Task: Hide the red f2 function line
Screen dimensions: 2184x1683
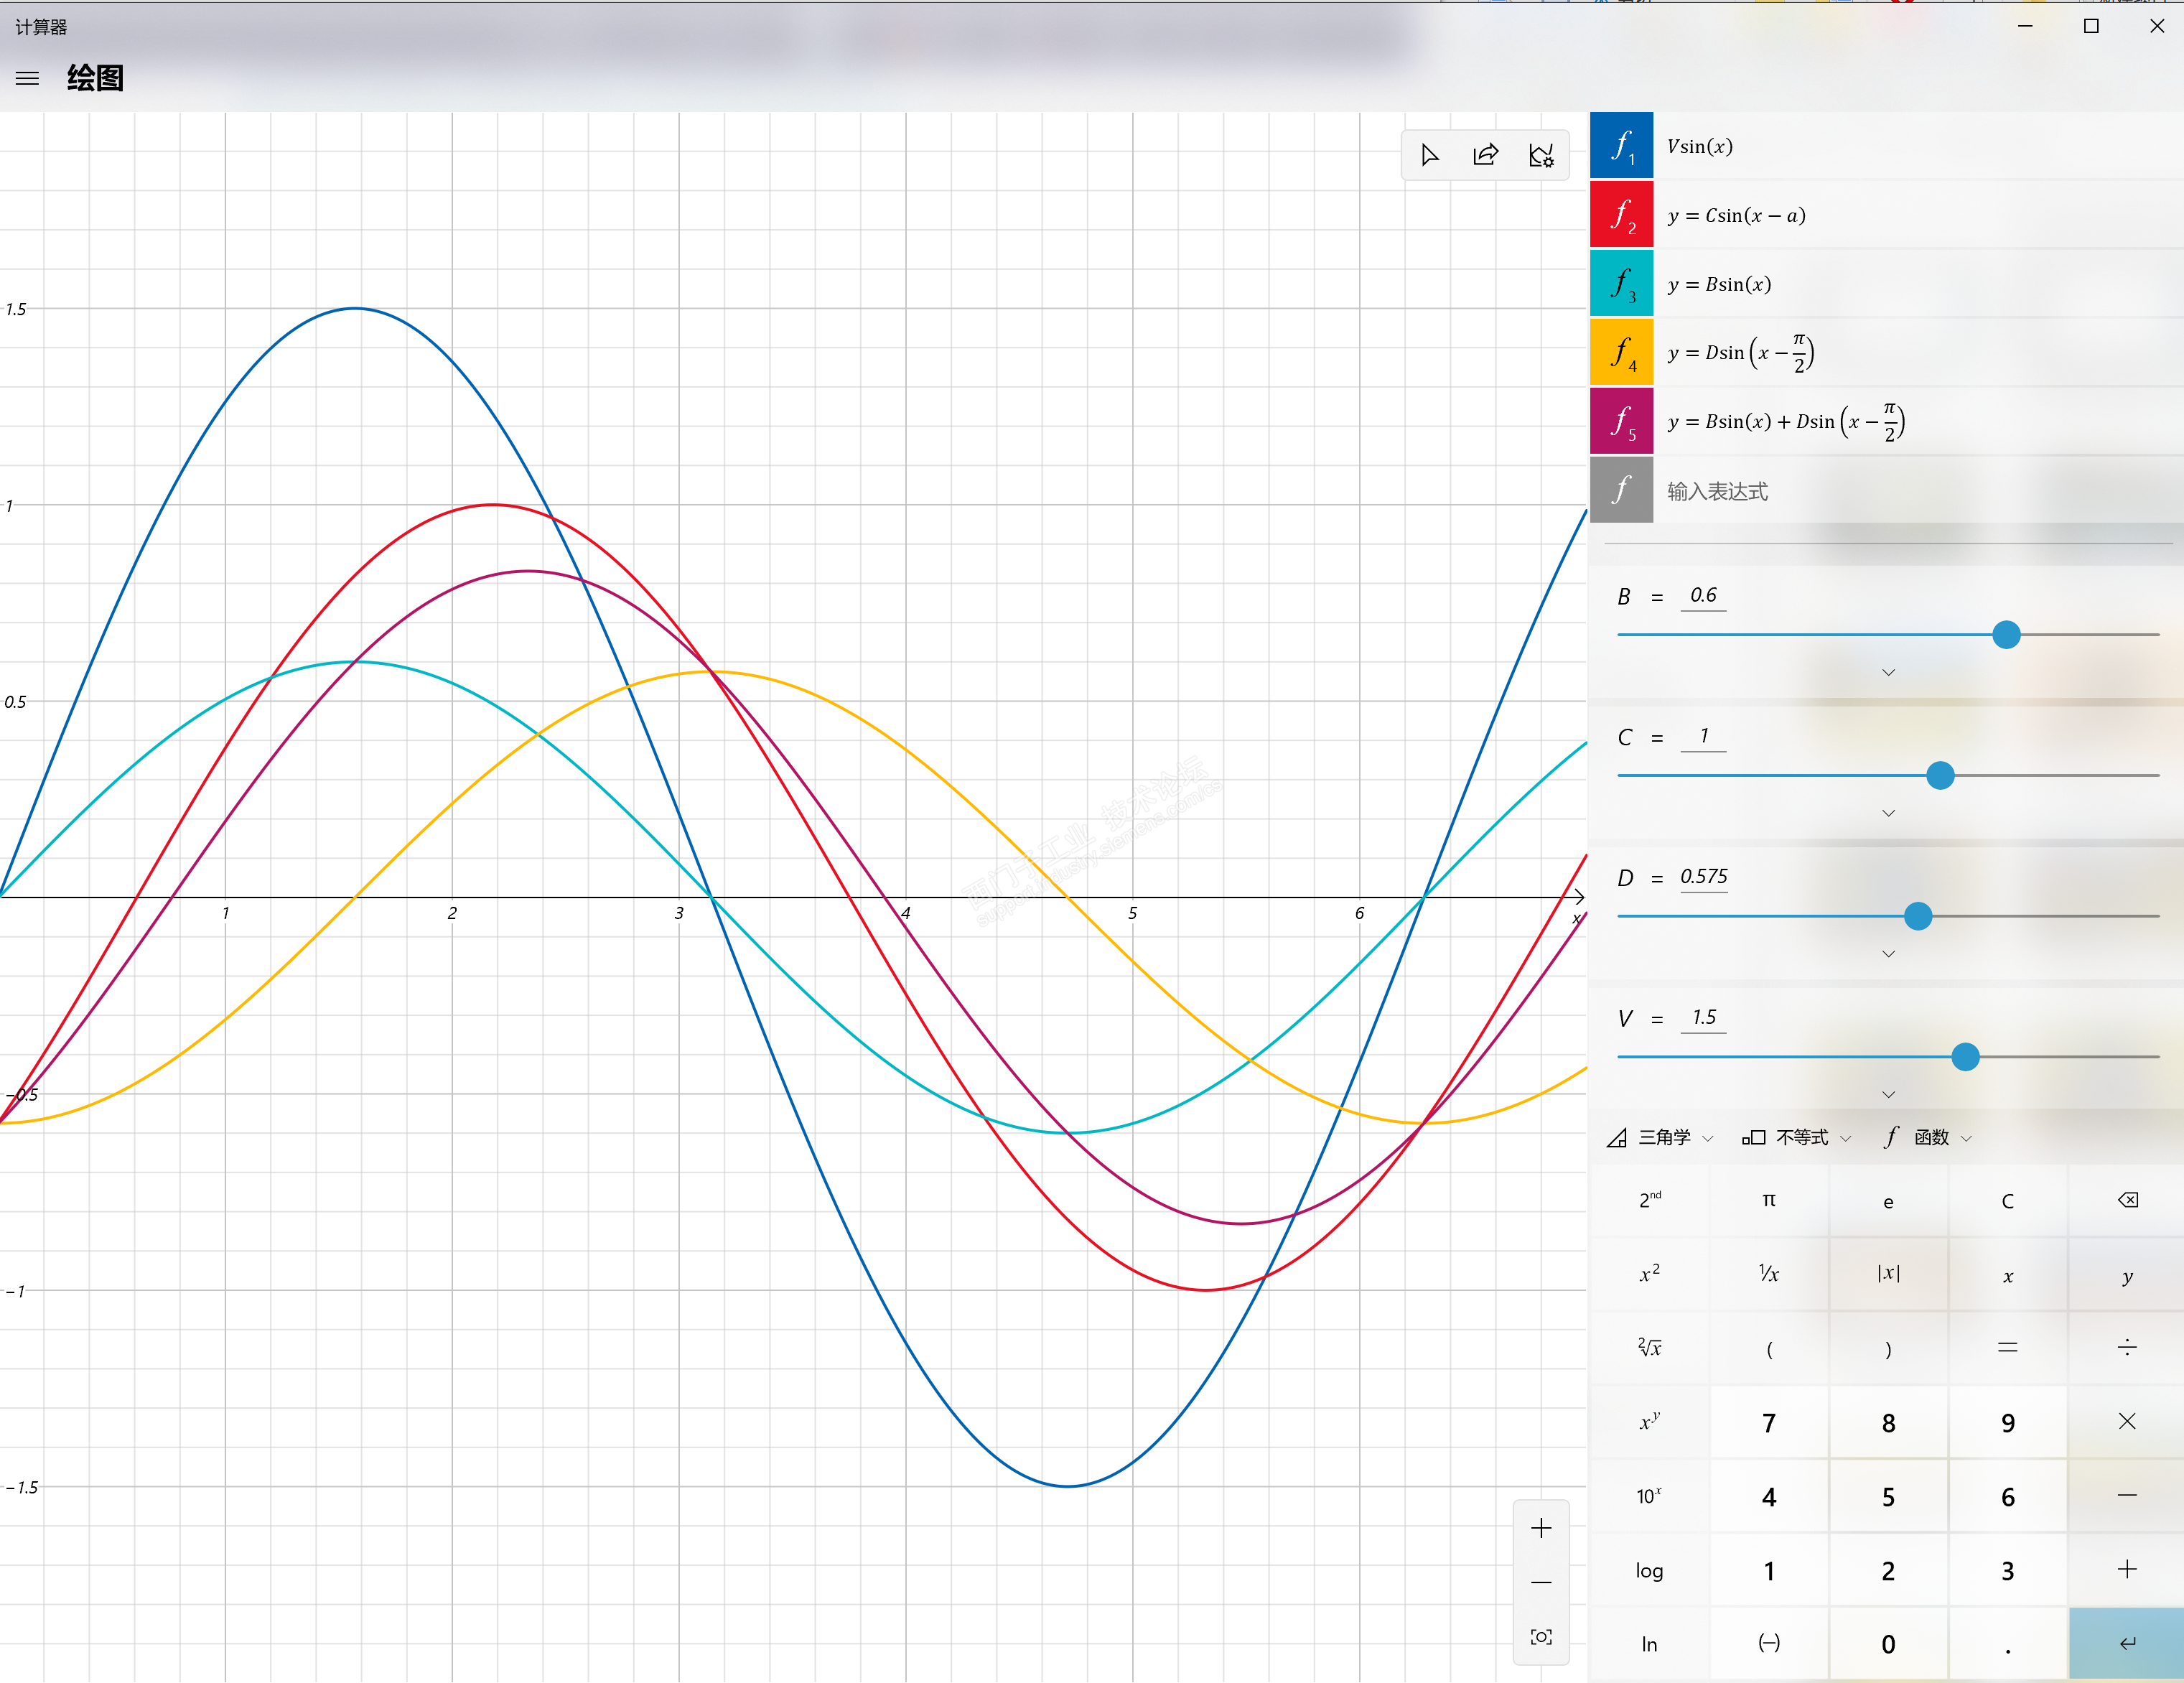Action: coord(1621,215)
